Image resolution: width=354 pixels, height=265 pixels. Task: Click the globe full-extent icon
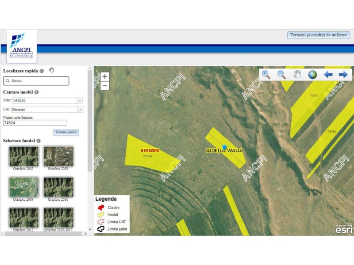(312, 74)
